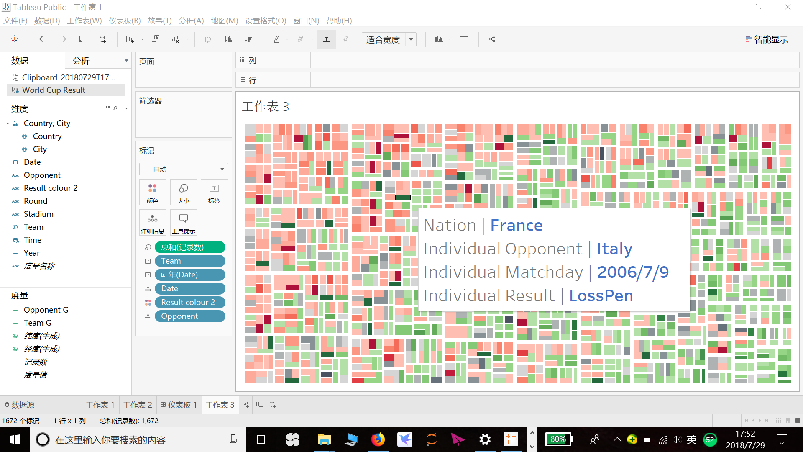Search fields with the magnifier icon

pyautogui.click(x=115, y=108)
